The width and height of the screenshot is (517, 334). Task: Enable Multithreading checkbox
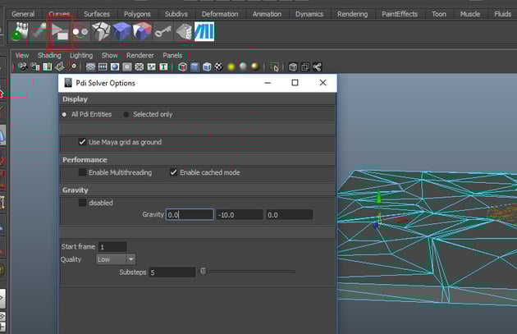point(82,172)
